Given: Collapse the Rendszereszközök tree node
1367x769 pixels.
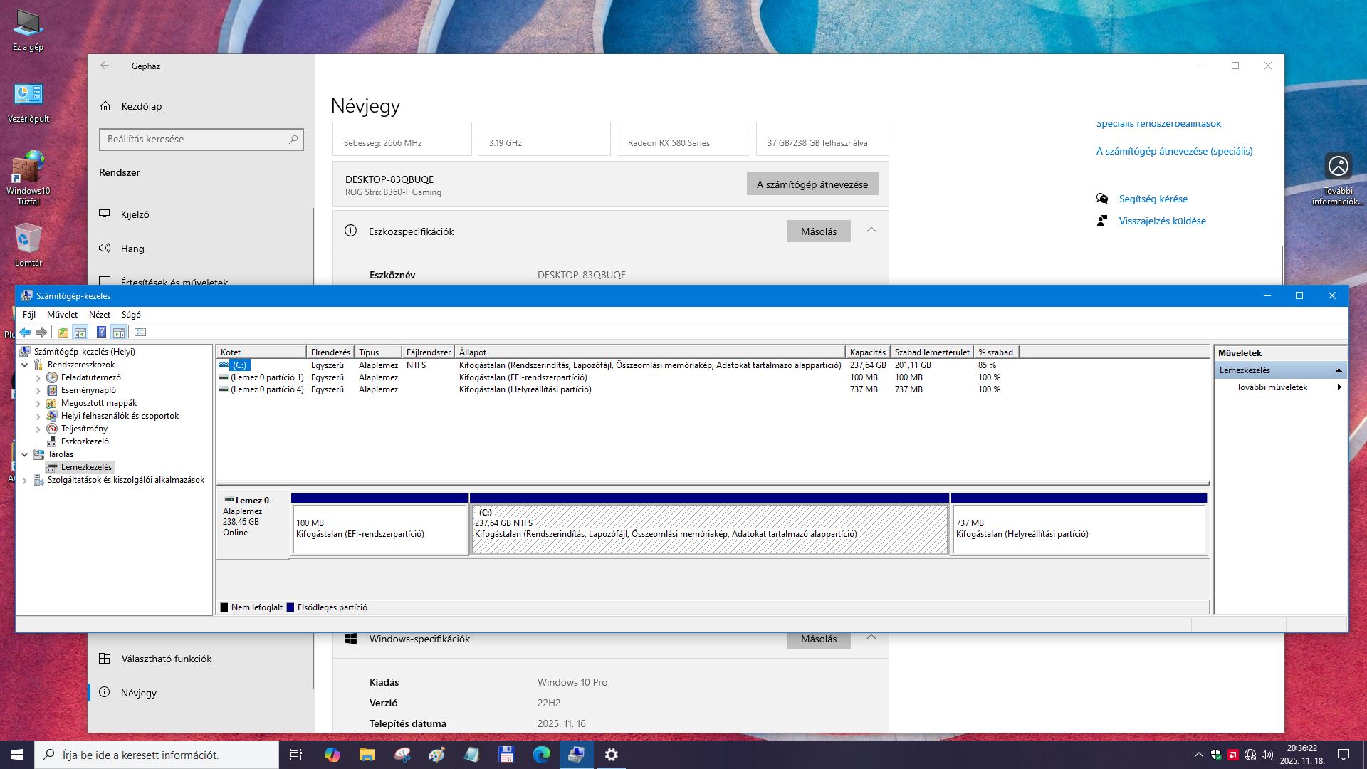Looking at the screenshot, I should pyautogui.click(x=25, y=365).
